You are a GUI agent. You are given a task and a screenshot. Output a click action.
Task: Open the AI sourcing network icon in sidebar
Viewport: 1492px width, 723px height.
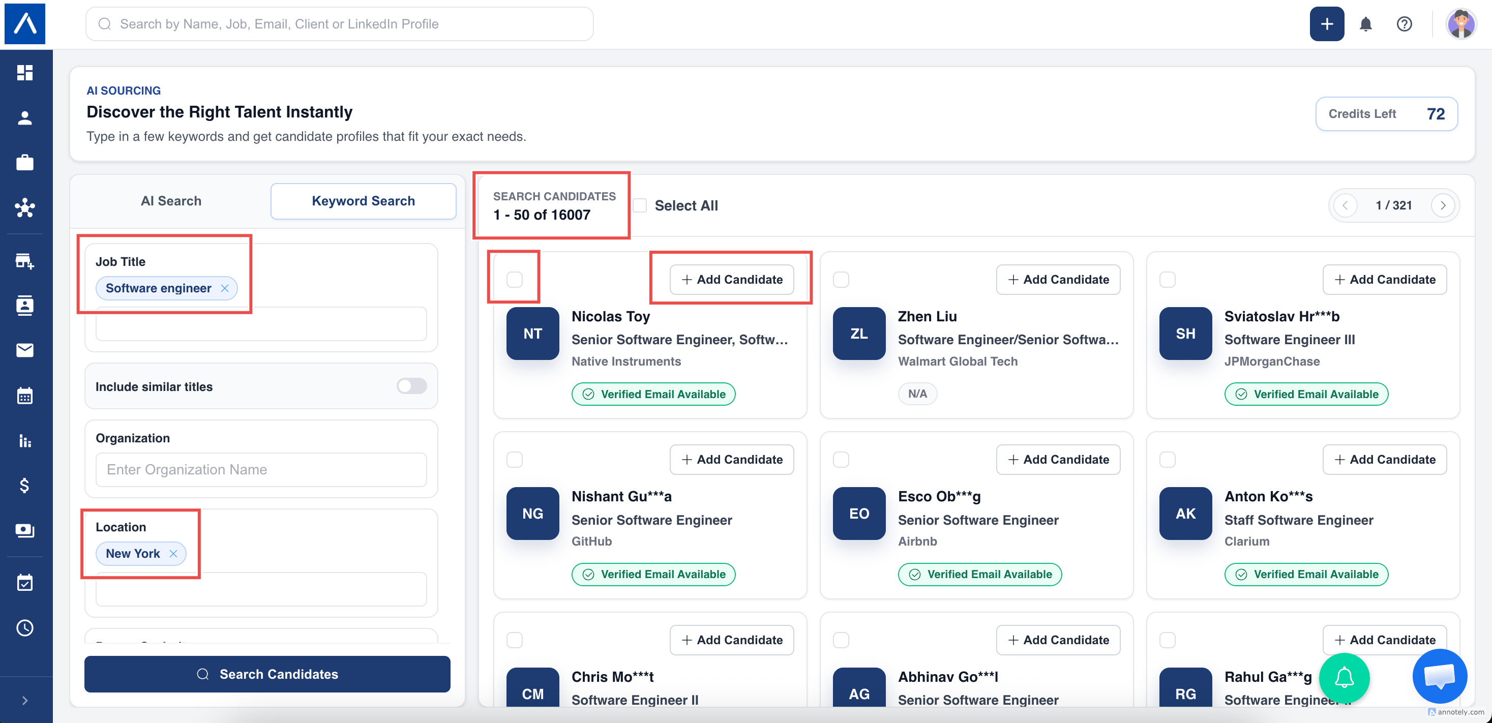[x=25, y=207]
